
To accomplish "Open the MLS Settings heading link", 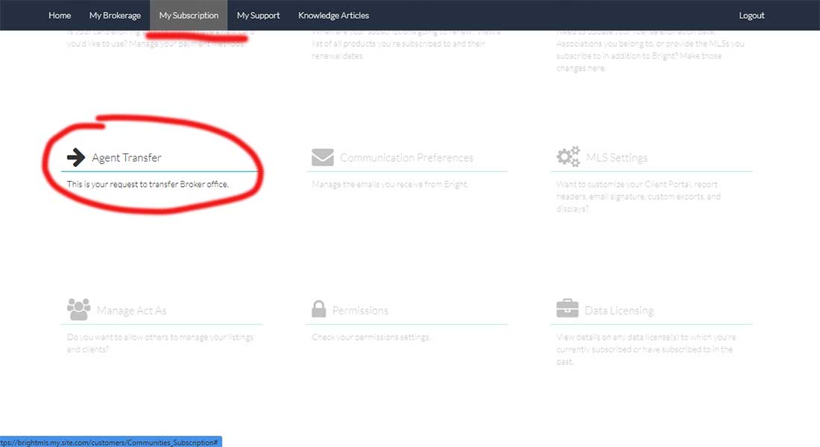I will tap(616, 157).
